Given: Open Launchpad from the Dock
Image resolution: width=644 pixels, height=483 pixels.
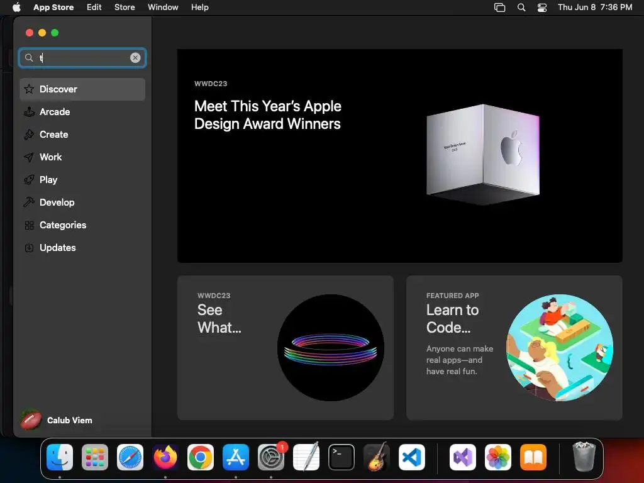Looking at the screenshot, I should pos(95,457).
